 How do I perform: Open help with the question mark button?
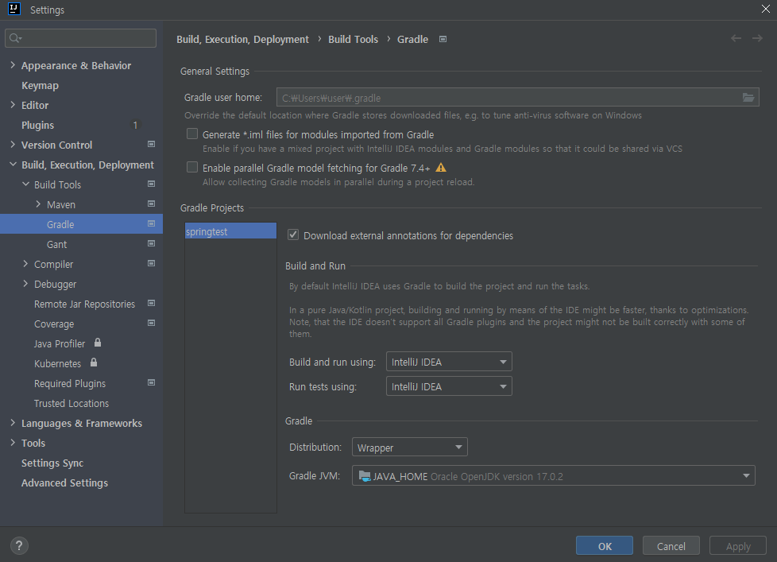[x=19, y=545]
